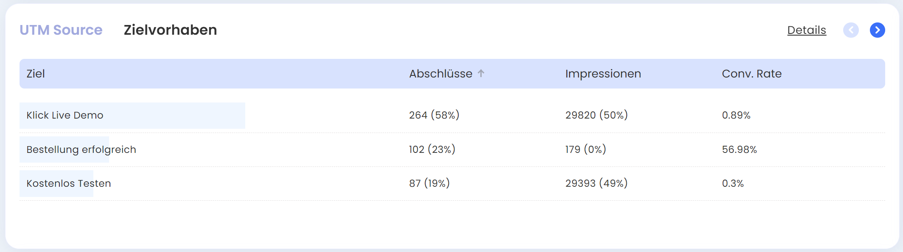Image resolution: width=903 pixels, height=252 pixels.
Task: Click the 0.89% conversion rate value
Action: (736, 115)
